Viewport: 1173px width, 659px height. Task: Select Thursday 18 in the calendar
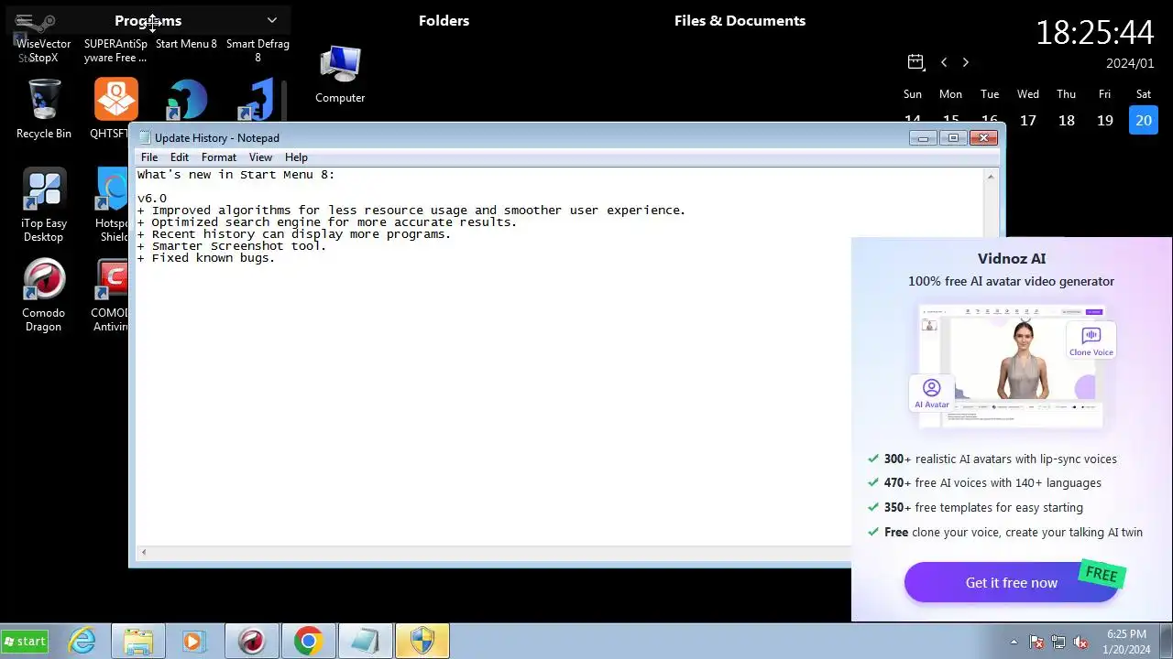1067,120
